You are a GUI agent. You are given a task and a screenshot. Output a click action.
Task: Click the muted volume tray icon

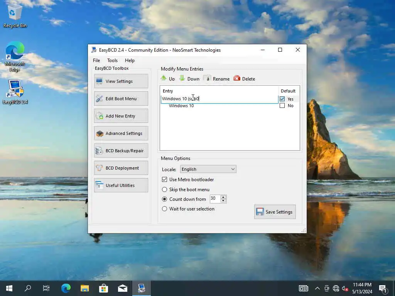345,288
